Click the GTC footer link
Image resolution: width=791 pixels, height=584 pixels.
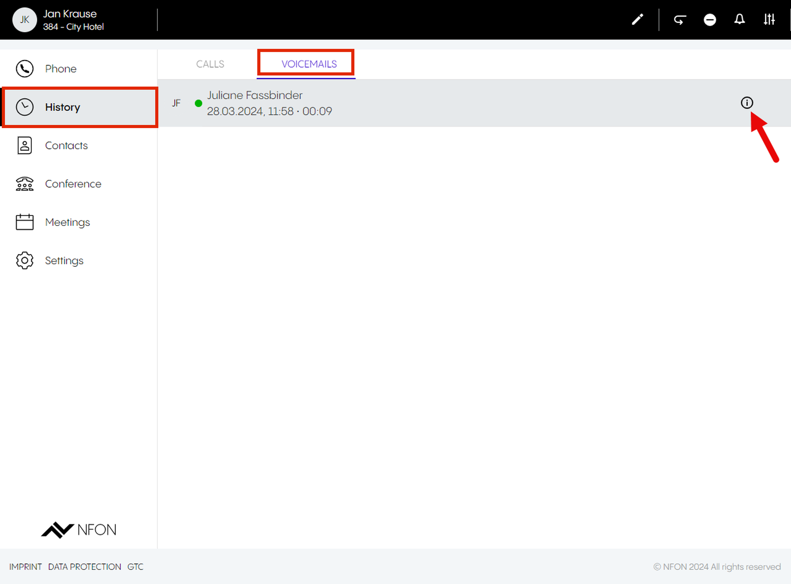coord(135,567)
